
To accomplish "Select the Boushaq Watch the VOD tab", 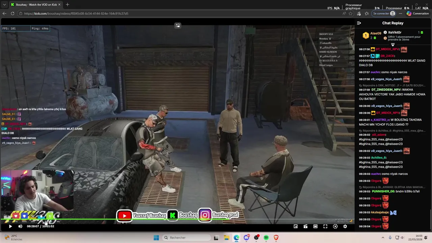I will tap(35, 5).
